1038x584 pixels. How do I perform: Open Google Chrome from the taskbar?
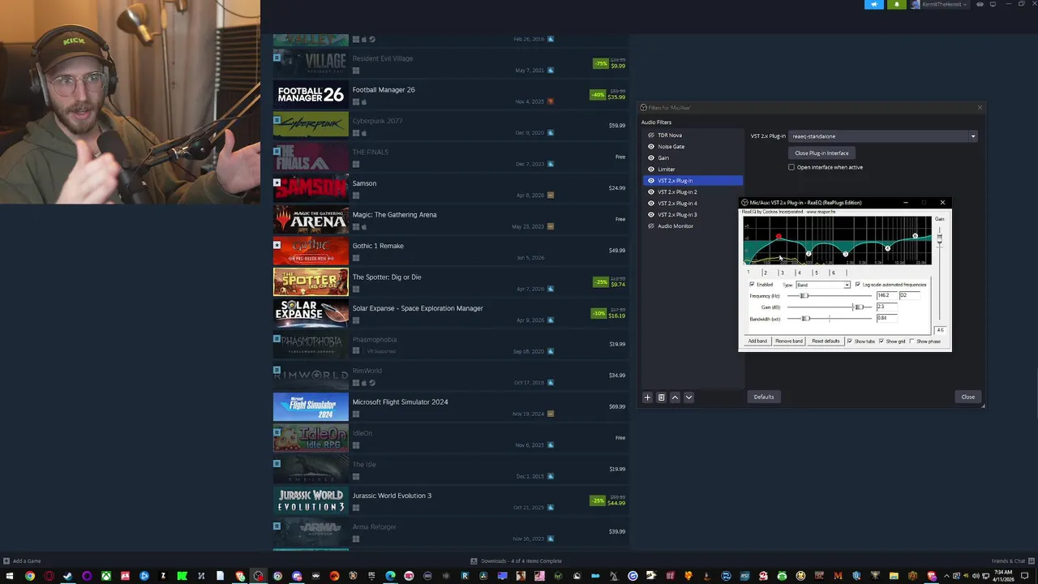(x=30, y=577)
